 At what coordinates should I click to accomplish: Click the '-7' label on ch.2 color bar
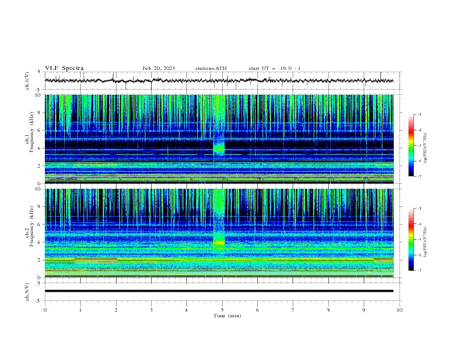click(x=419, y=271)
